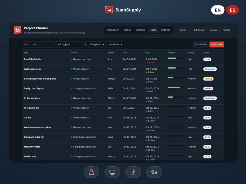Click the lock icon button
The image size is (246, 184).
(x=91, y=172)
